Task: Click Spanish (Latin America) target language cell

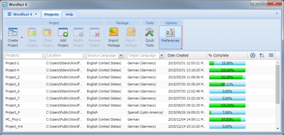Action: (145, 113)
